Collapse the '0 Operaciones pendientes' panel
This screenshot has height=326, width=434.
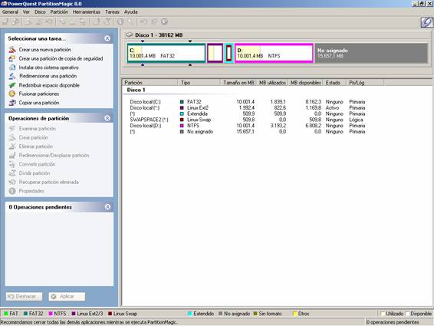[107, 207]
